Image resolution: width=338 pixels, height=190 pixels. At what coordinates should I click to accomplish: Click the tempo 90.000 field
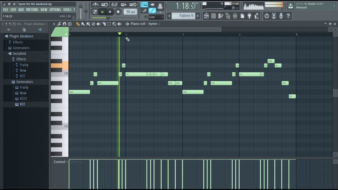(x=130, y=12)
